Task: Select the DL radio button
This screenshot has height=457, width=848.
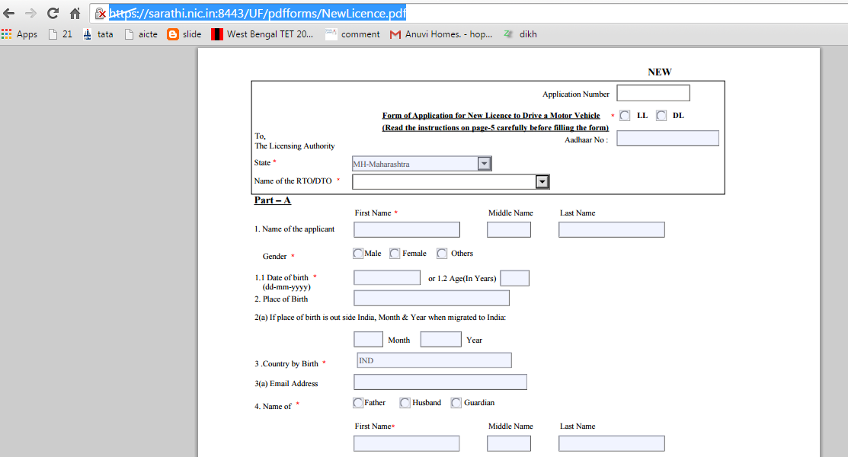Action: coord(661,115)
